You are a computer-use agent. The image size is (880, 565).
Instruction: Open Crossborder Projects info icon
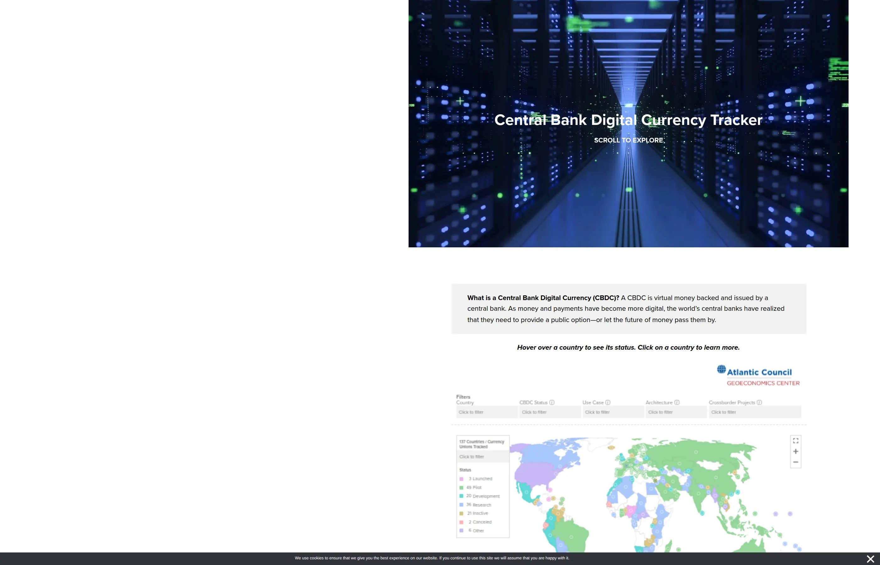[759, 402]
